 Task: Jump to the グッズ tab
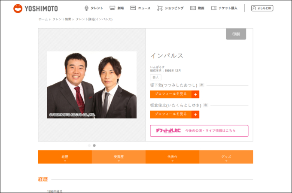pyautogui.click(x=226, y=157)
